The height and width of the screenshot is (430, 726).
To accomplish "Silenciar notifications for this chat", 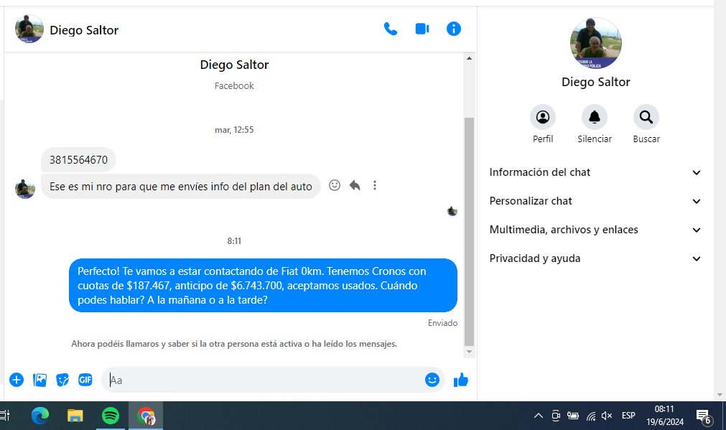I will 595,117.
